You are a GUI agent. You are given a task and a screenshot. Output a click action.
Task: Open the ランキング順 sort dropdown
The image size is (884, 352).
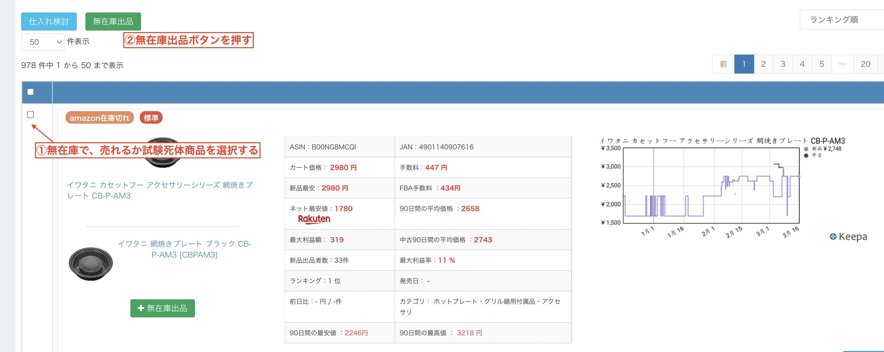coord(842,20)
